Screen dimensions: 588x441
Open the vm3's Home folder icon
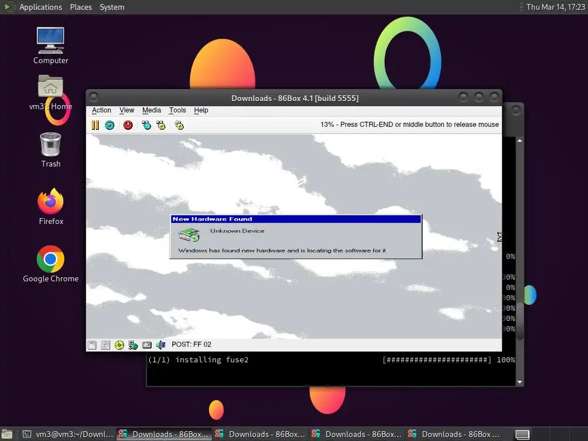coord(51,92)
